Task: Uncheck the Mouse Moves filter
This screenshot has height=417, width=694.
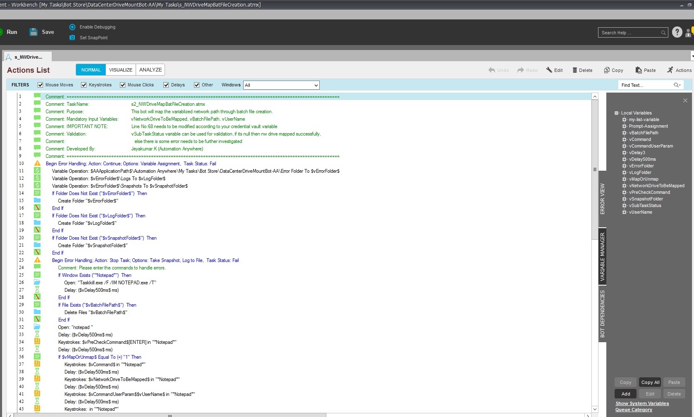Action: pos(41,85)
